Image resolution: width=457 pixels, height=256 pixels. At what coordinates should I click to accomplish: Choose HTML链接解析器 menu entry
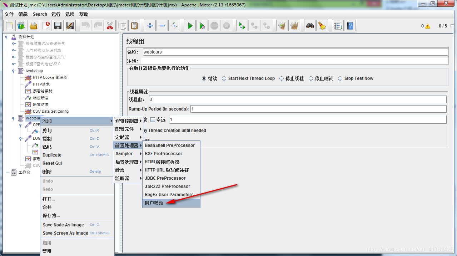pyautogui.click(x=171, y=162)
